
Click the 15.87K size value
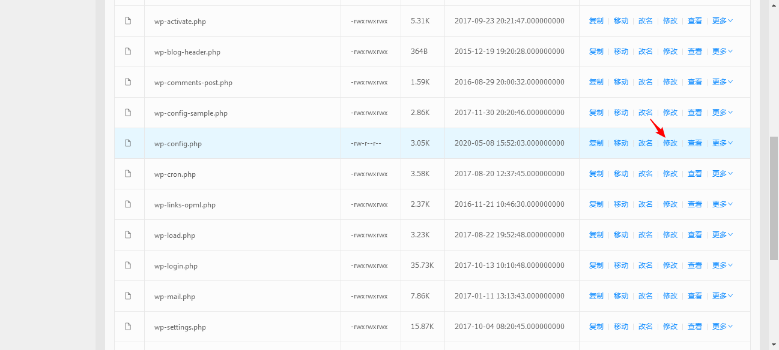click(x=422, y=327)
